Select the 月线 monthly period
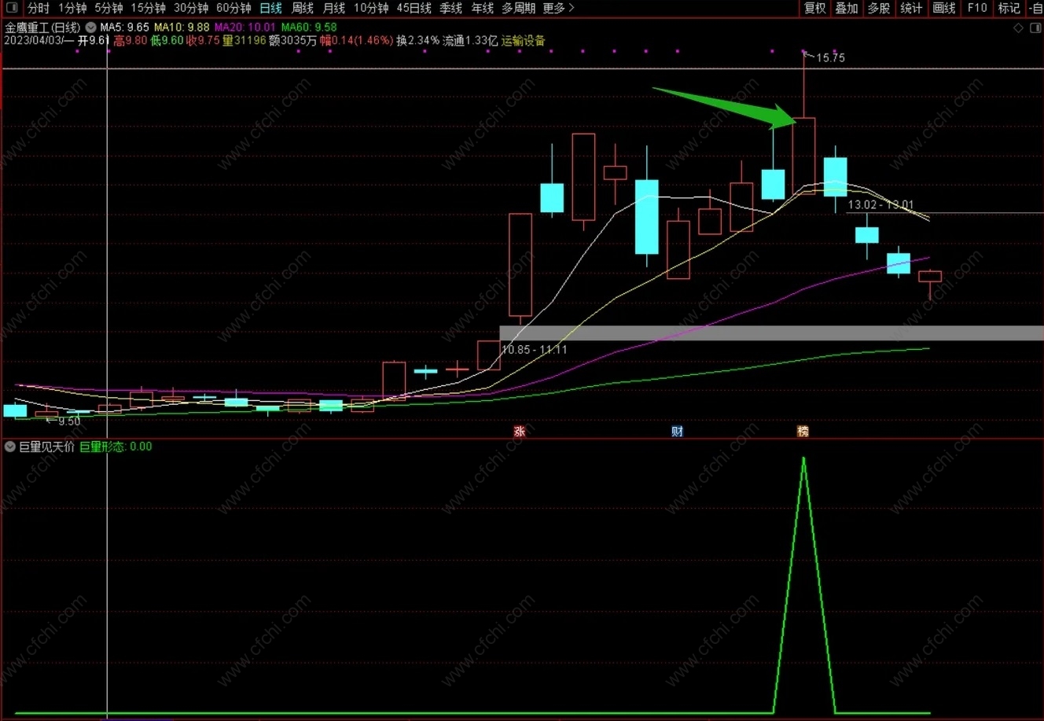Image resolution: width=1044 pixels, height=721 pixels. [x=334, y=8]
